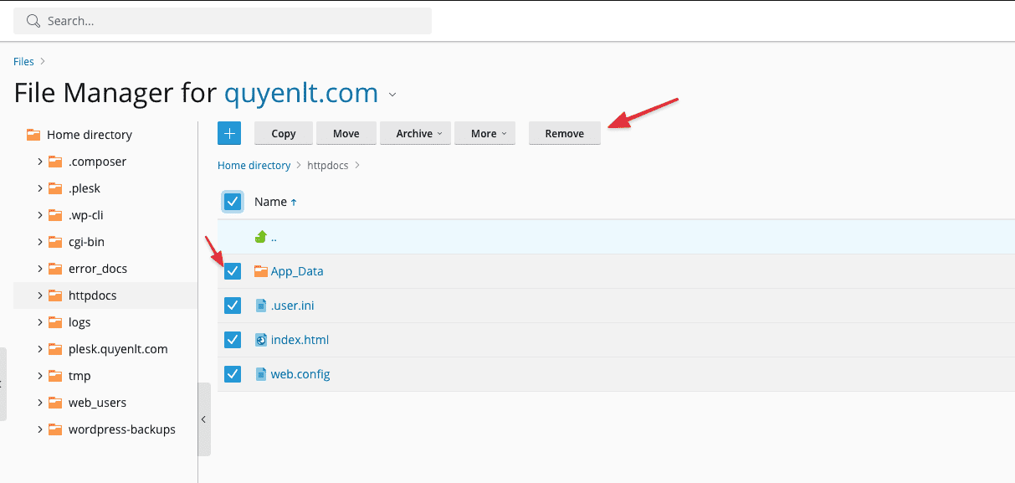
Task: Expand the wordpress-backups tree folder
Action: coord(40,429)
